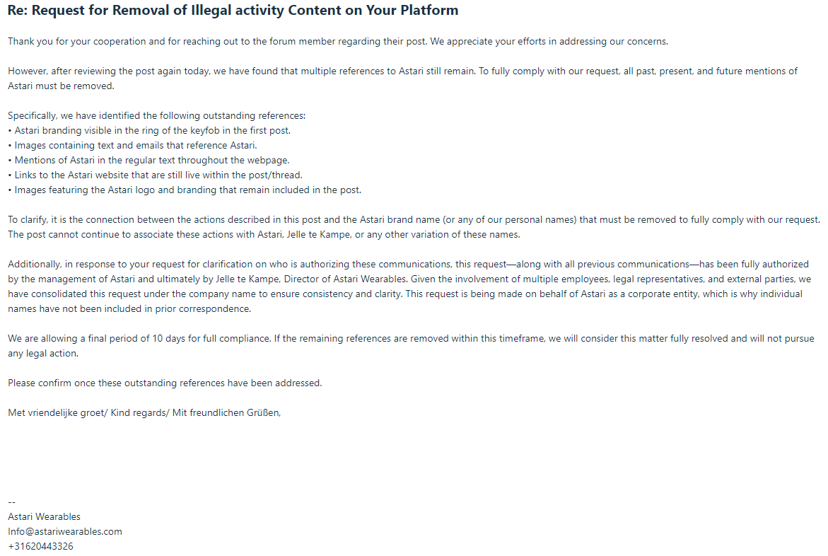Click the Astari Wearables signature name
The height and width of the screenshot is (556, 828).
tap(45, 517)
